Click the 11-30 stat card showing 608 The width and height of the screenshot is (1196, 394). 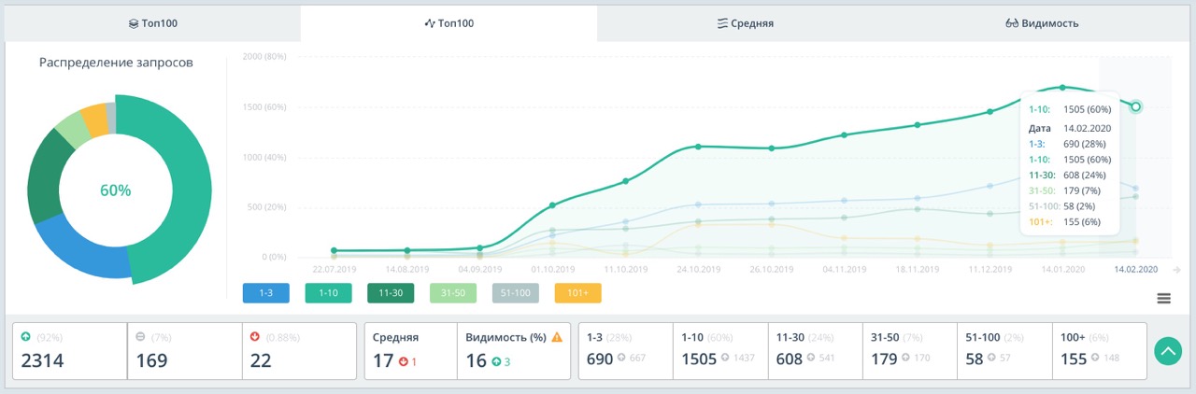(815, 351)
